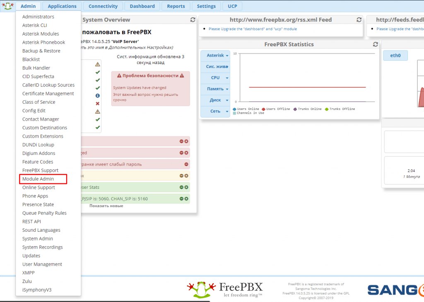Open the Connectivity top menu
Viewport: 424px width, 302px height.
click(x=103, y=6)
